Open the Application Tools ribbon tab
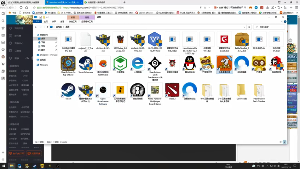 coord(87,21)
